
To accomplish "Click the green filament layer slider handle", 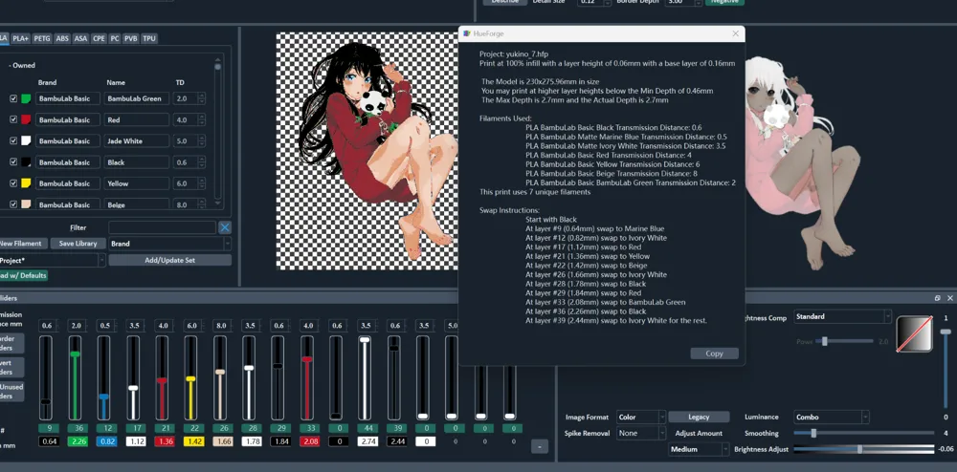I will pyautogui.click(x=75, y=354).
